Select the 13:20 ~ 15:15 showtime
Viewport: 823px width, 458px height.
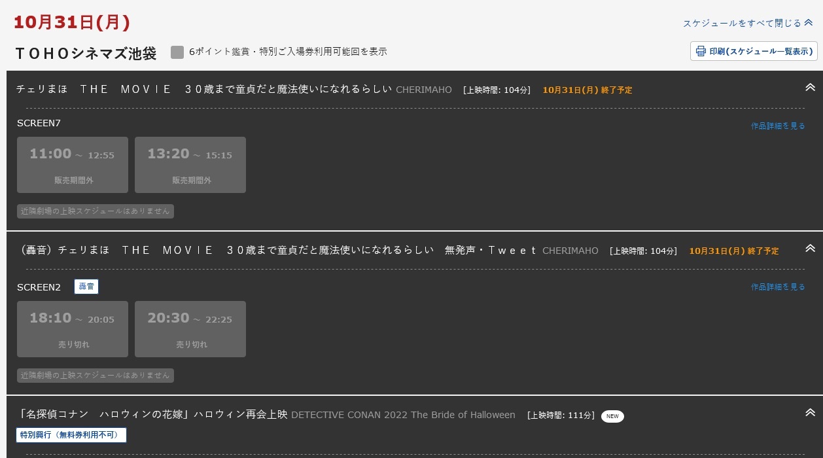click(x=190, y=165)
